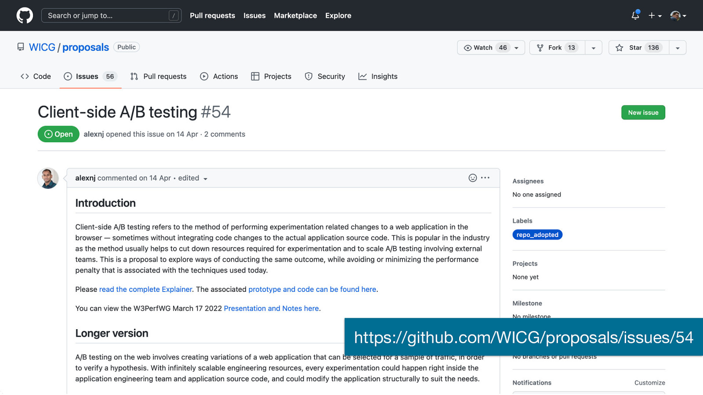Switch to the Actions tab
Image resolution: width=703 pixels, height=395 pixels.
pyautogui.click(x=219, y=76)
